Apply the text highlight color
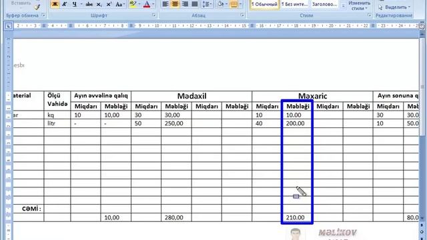Screen dimensions: 427x240 [x=133, y=4]
